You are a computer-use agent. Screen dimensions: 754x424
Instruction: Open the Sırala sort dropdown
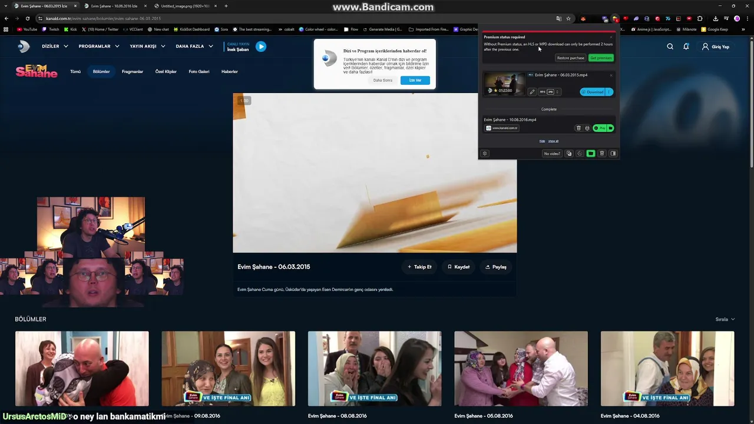coord(725,319)
